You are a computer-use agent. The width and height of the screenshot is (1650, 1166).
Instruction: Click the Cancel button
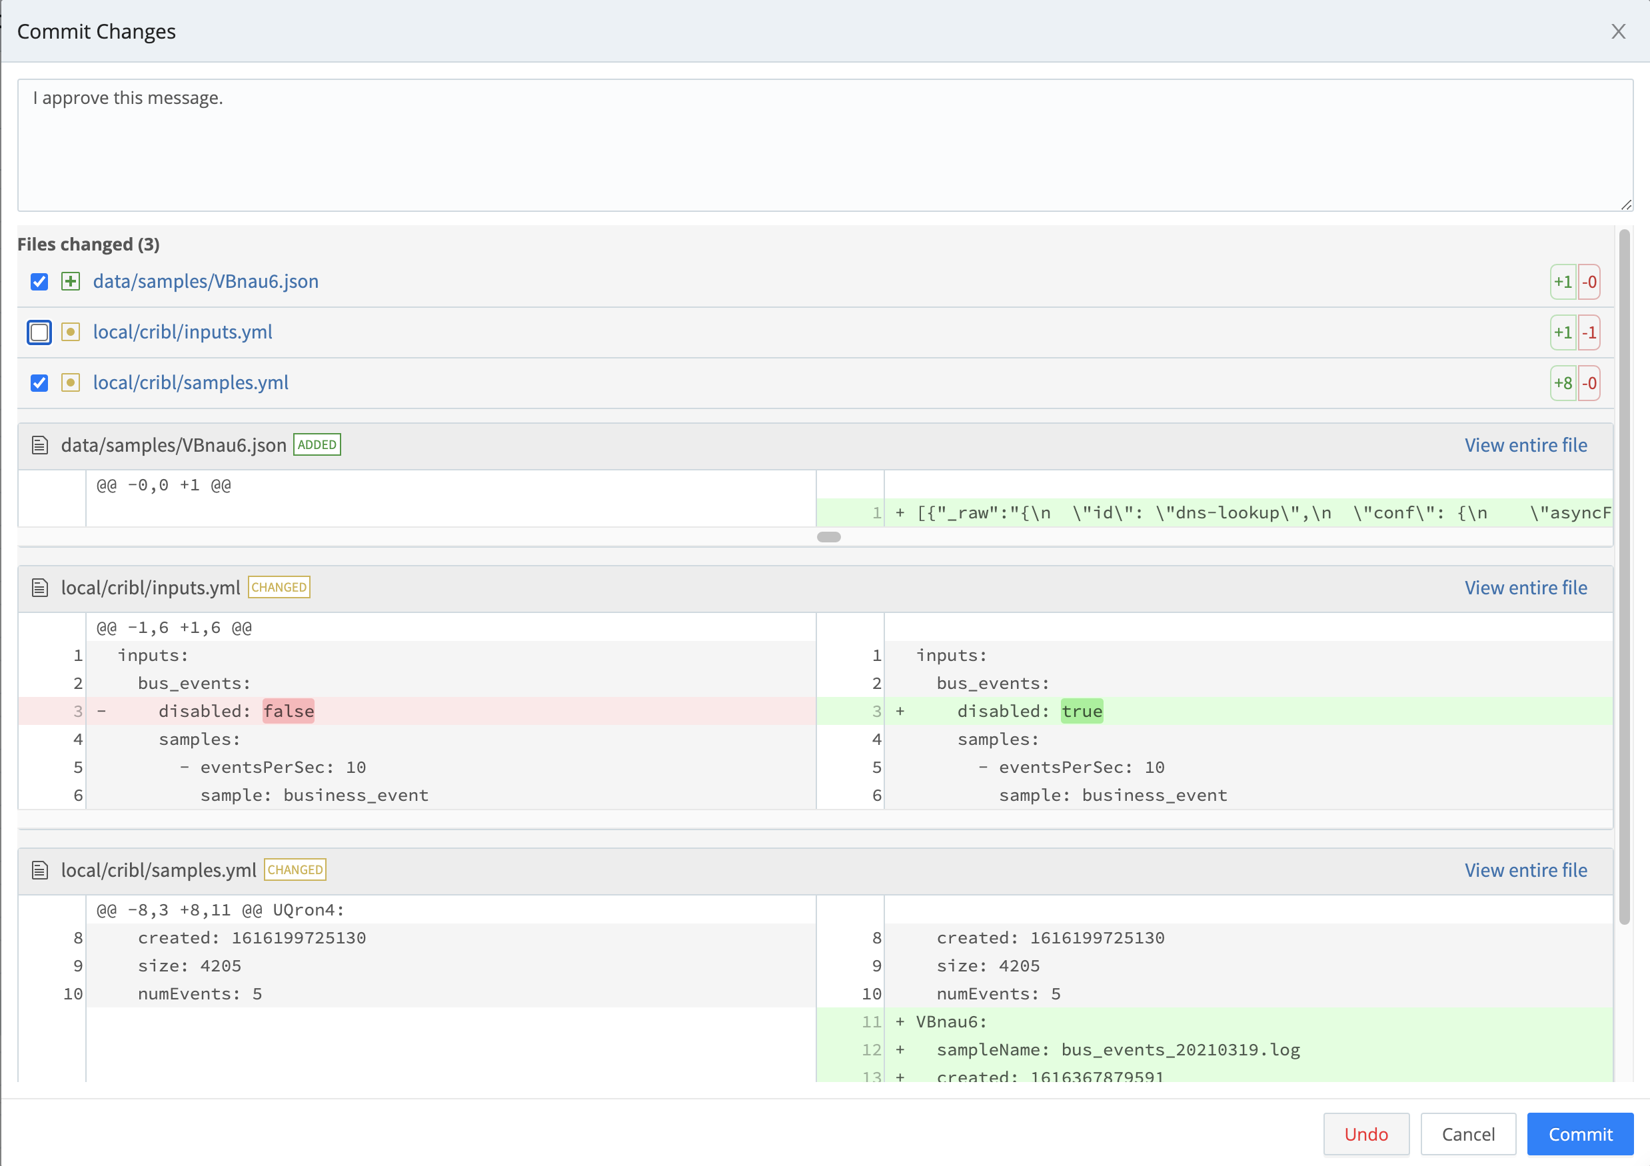(x=1468, y=1133)
